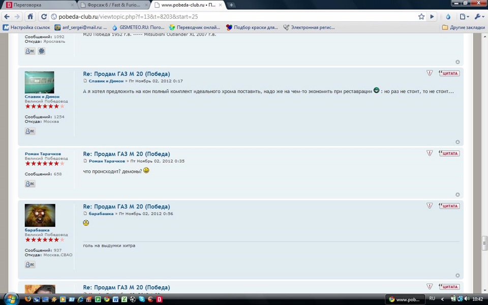Switch to the Переговорка tab
This screenshot has width=488, height=305.
(38, 5)
